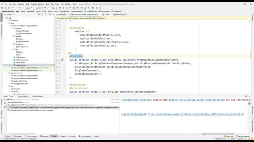Open the Logcat tool window

(63, 136)
